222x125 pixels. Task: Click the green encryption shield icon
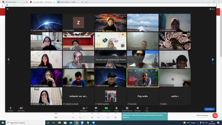point(8,9)
